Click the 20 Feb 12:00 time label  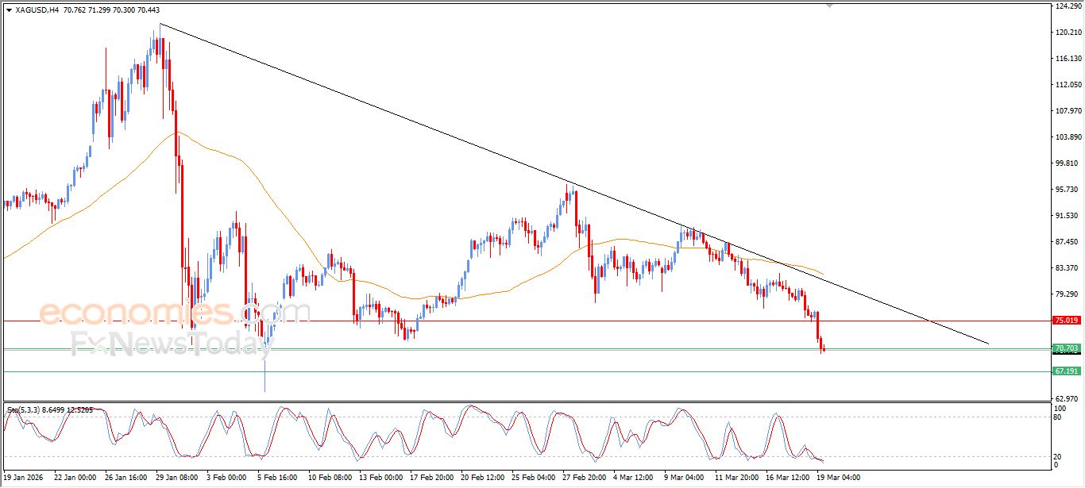point(483,478)
